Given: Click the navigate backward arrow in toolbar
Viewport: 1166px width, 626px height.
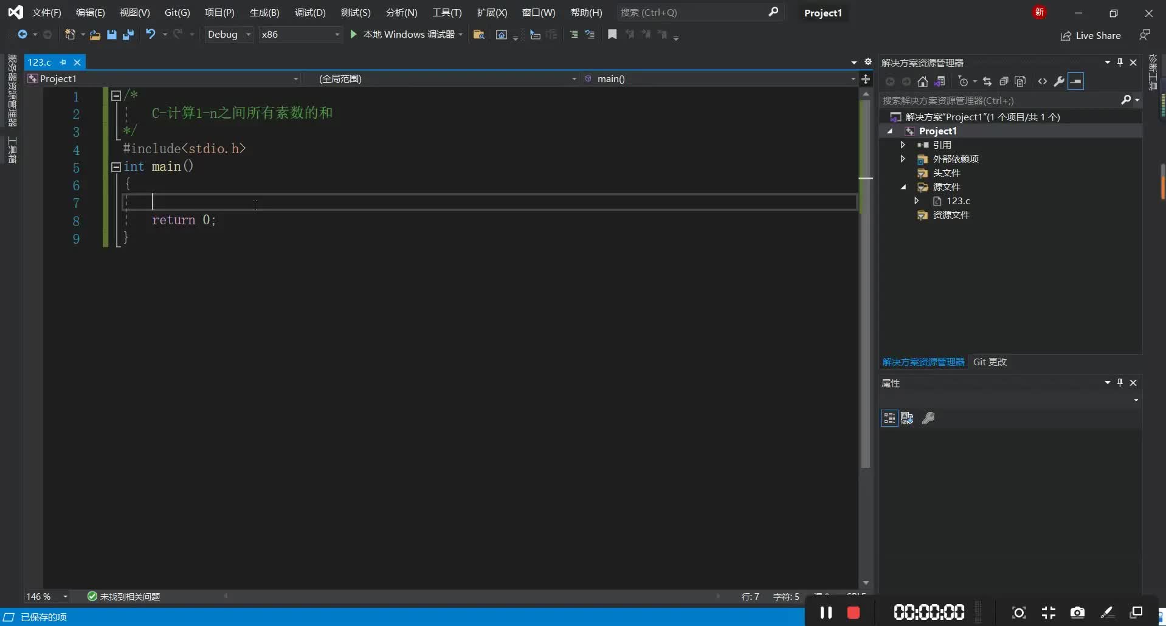Looking at the screenshot, I should pyautogui.click(x=22, y=35).
